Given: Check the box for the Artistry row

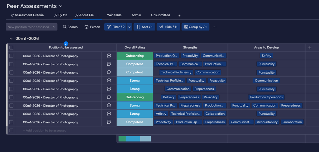Looking at the screenshot, I should [x=11, y=114].
